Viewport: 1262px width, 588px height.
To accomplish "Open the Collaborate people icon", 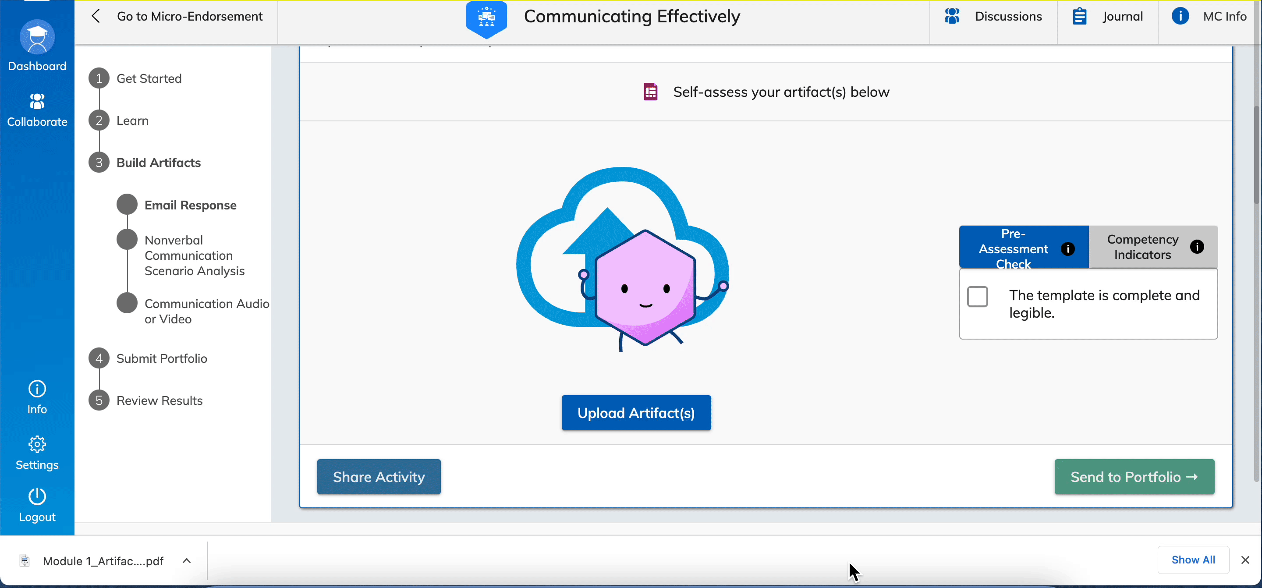I will (x=37, y=101).
